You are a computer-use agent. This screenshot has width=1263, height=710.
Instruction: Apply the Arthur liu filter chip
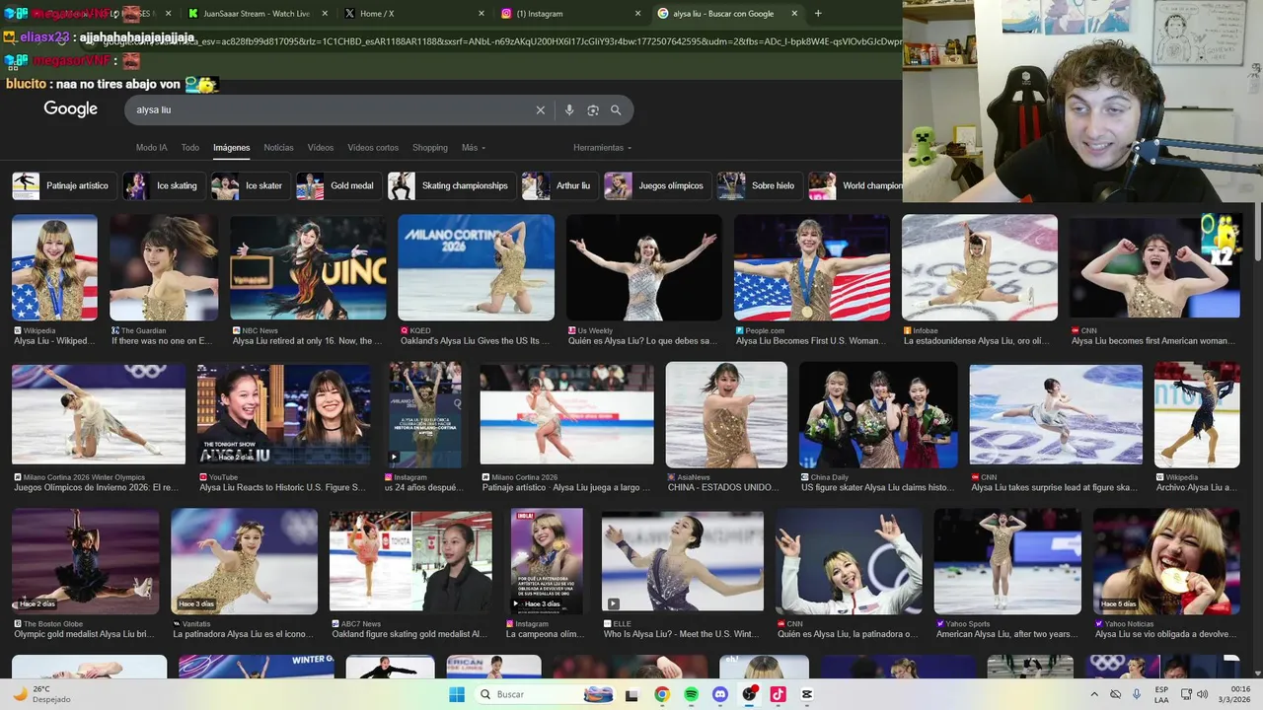559,185
